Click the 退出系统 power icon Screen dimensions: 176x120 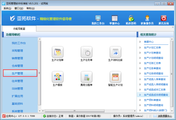pos(164,18)
